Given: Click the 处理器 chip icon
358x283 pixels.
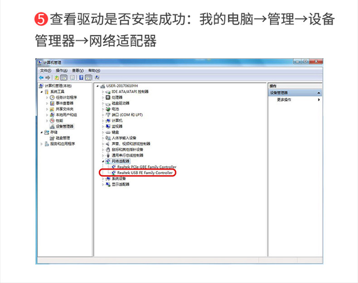Looking at the screenshot, I should pyautogui.click(x=108, y=97).
